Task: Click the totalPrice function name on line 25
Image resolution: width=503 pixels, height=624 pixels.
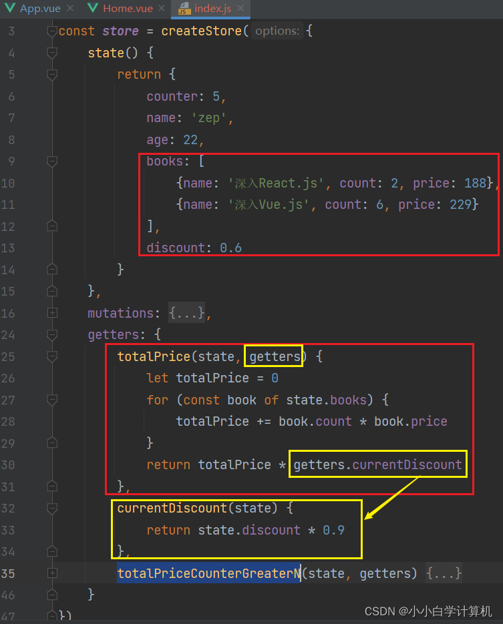Action: click(x=154, y=356)
